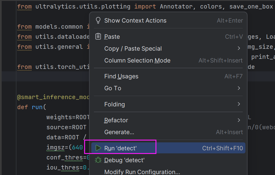Image resolution: width=275 pixels, height=175 pixels.
Task: Click 'save_one_box' in the import line
Action: pos(251,6)
